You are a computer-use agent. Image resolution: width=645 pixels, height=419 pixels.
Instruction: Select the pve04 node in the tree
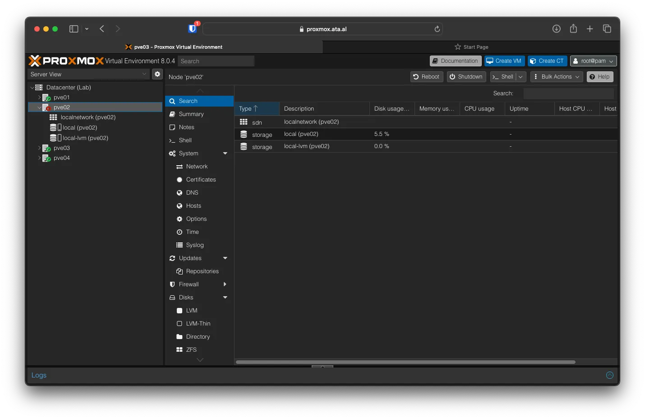tap(61, 158)
